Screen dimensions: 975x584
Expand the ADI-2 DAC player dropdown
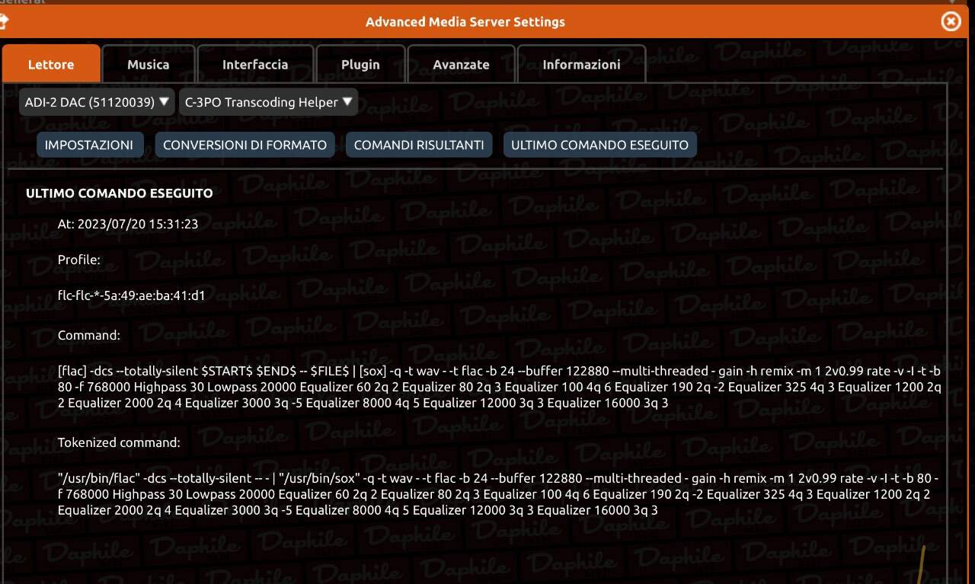tap(97, 102)
